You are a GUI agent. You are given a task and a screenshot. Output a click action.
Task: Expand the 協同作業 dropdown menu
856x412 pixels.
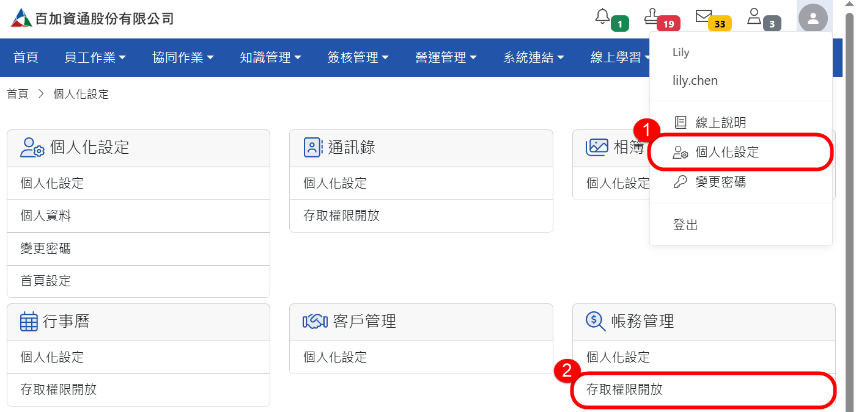(183, 57)
